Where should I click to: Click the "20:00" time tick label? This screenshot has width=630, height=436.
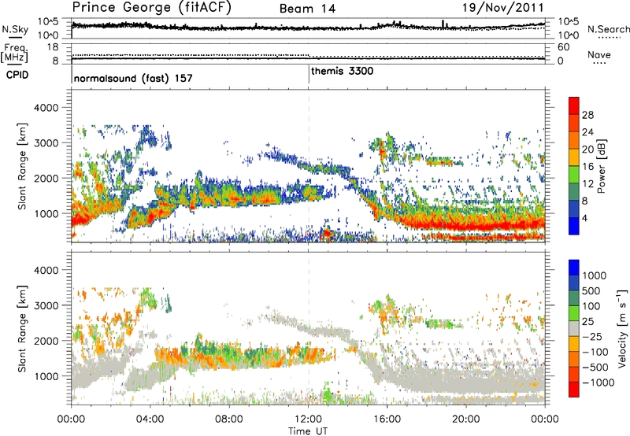465,419
